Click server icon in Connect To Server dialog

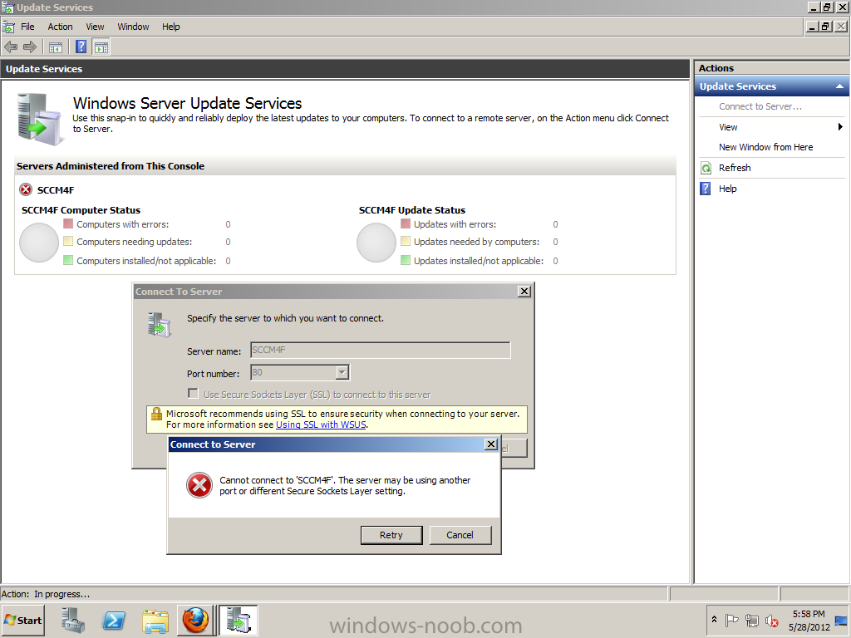160,325
